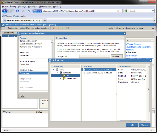Click the iso folder icon in Inventory tree

coord(64,76)
